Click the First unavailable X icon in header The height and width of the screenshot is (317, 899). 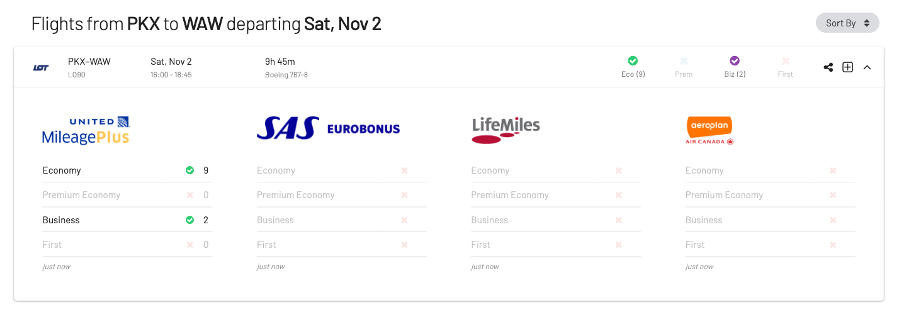tap(785, 61)
